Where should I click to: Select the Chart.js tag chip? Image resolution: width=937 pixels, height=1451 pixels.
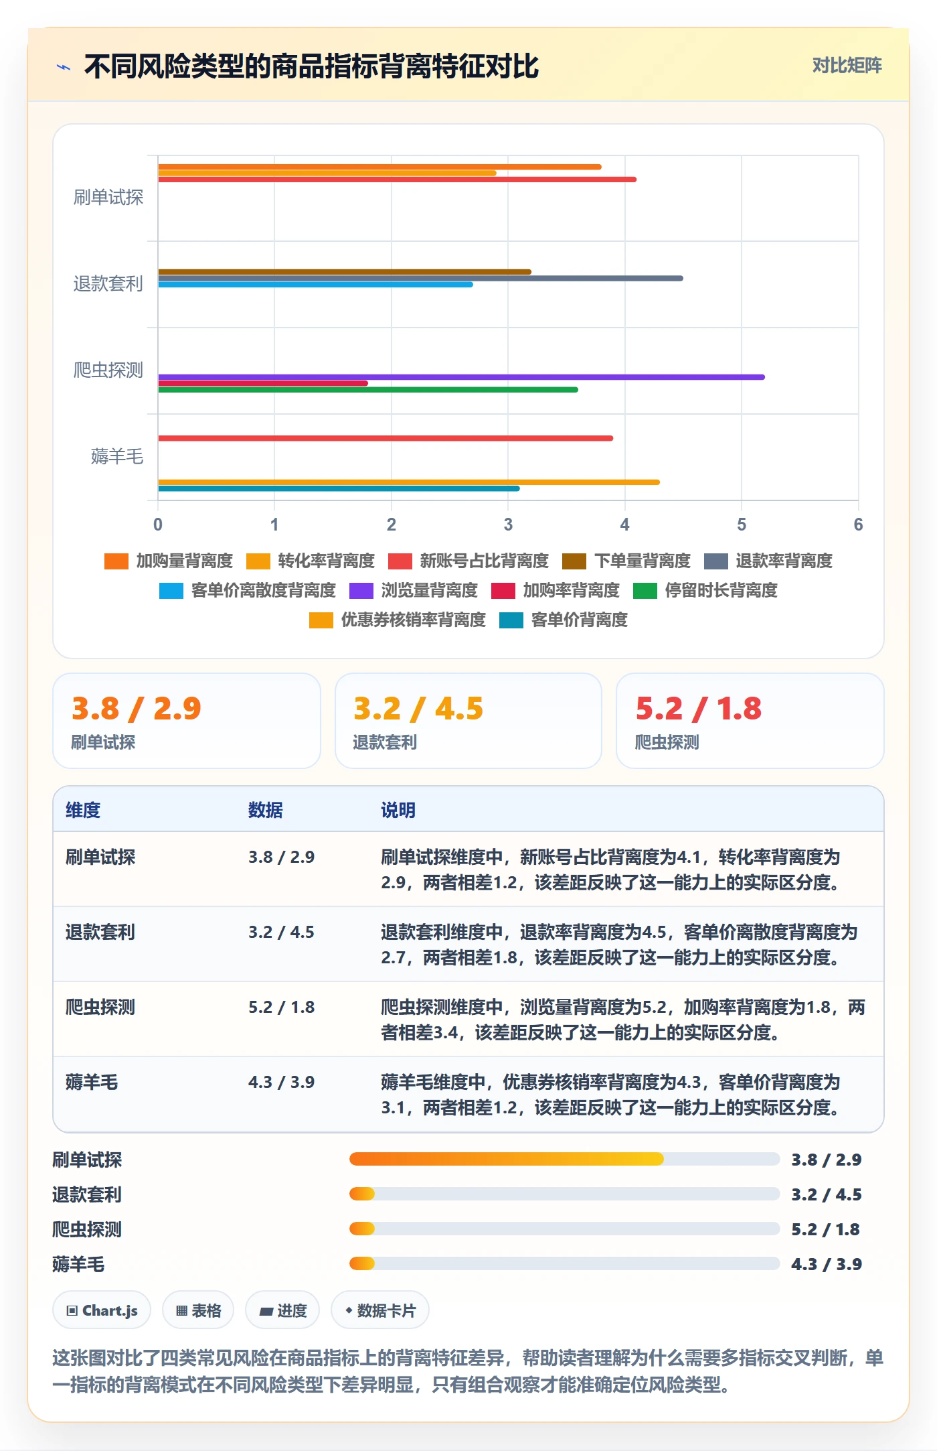tap(102, 1310)
